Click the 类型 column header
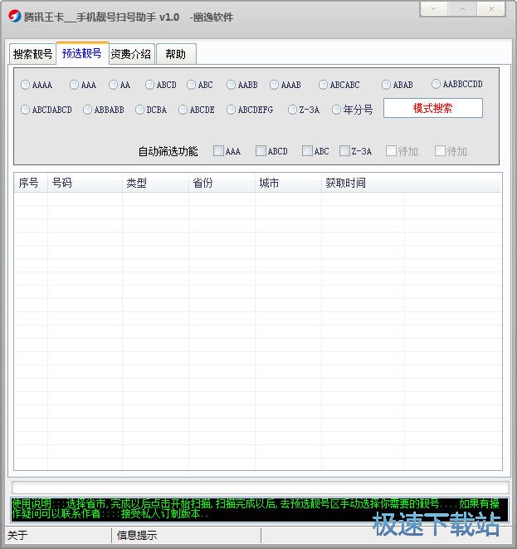The height and width of the screenshot is (549, 517). (x=156, y=183)
